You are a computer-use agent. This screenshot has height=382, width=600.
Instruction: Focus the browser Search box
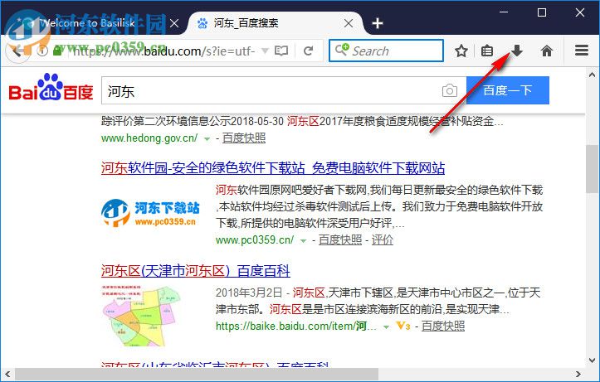click(x=386, y=51)
